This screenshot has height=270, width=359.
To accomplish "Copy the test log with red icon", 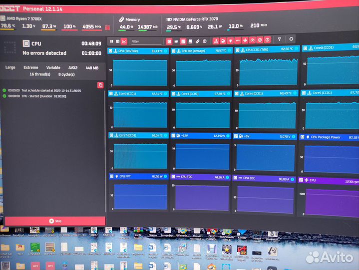I will pyautogui.click(x=100, y=85).
